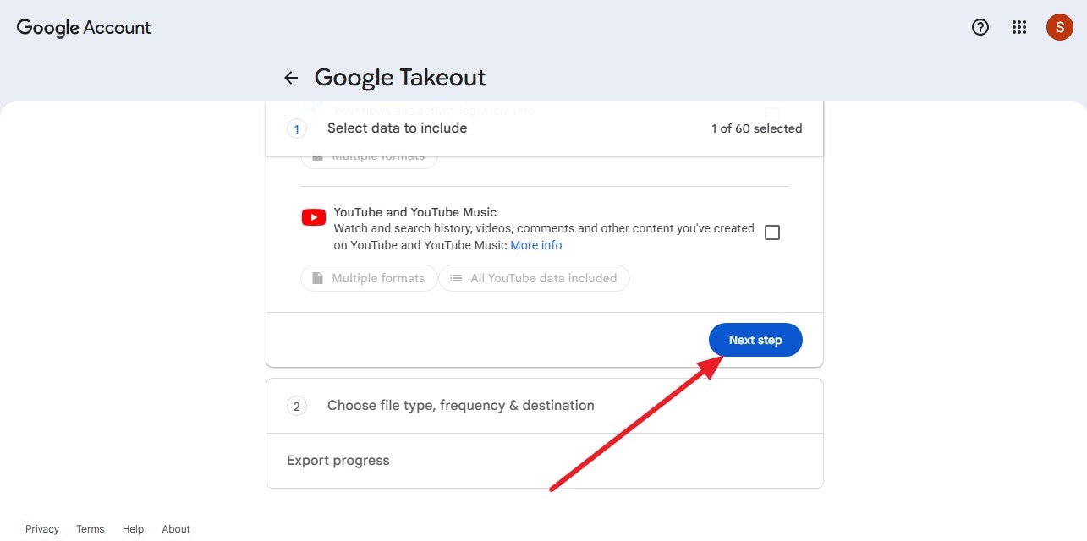1087x541 pixels.
Task: Open the Help question mark icon
Action: click(x=980, y=27)
